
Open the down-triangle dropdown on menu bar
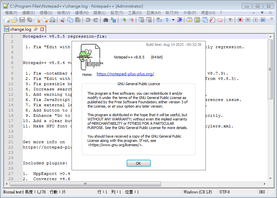click(262, 13)
